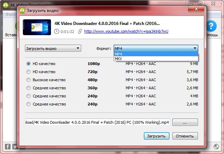This screenshot has width=224, height=154.
Task: Choose MP4 in the format list
Action: 156,54
